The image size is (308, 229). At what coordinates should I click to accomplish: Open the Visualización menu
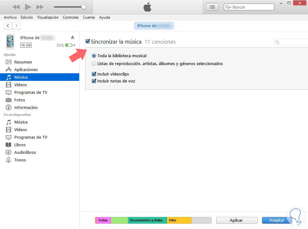(48, 17)
